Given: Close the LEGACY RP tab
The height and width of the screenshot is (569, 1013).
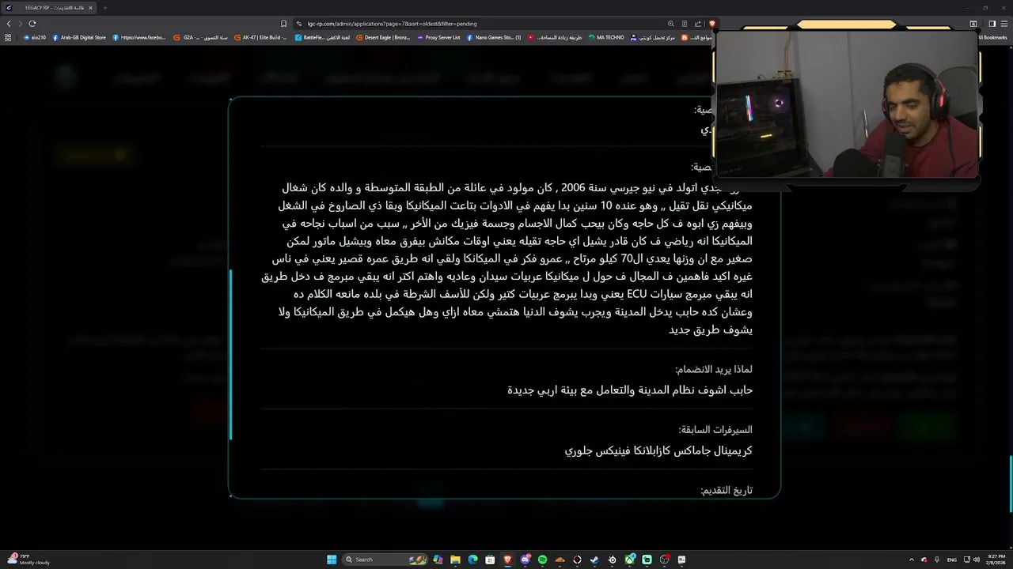Looking at the screenshot, I should tap(90, 8).
